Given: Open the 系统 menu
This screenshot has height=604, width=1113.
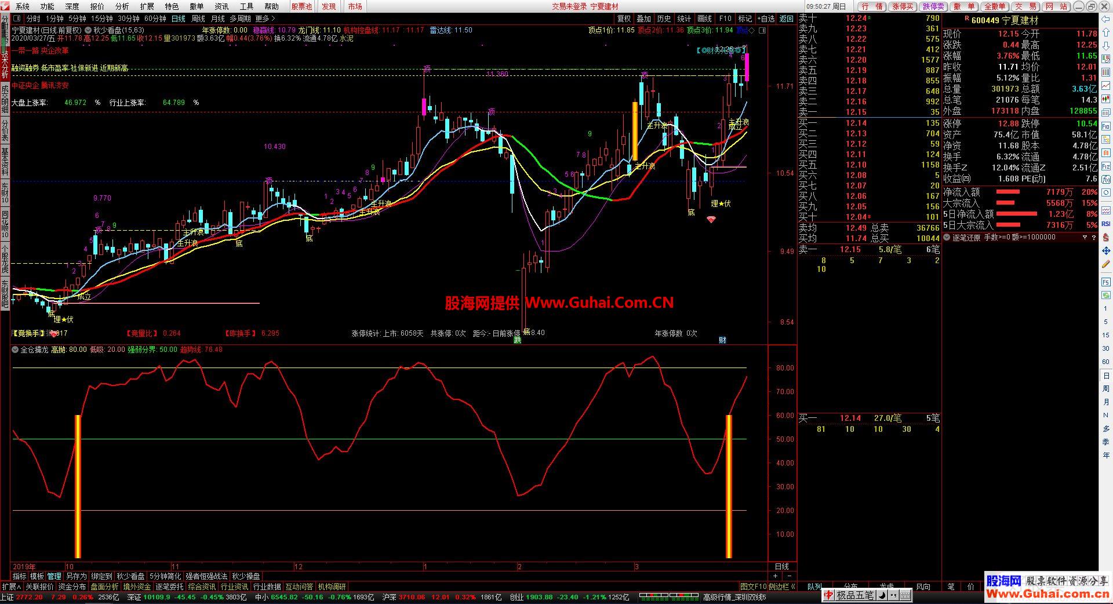Looking at the screenshot, I should pyautogui.click(x=22, y=6).
